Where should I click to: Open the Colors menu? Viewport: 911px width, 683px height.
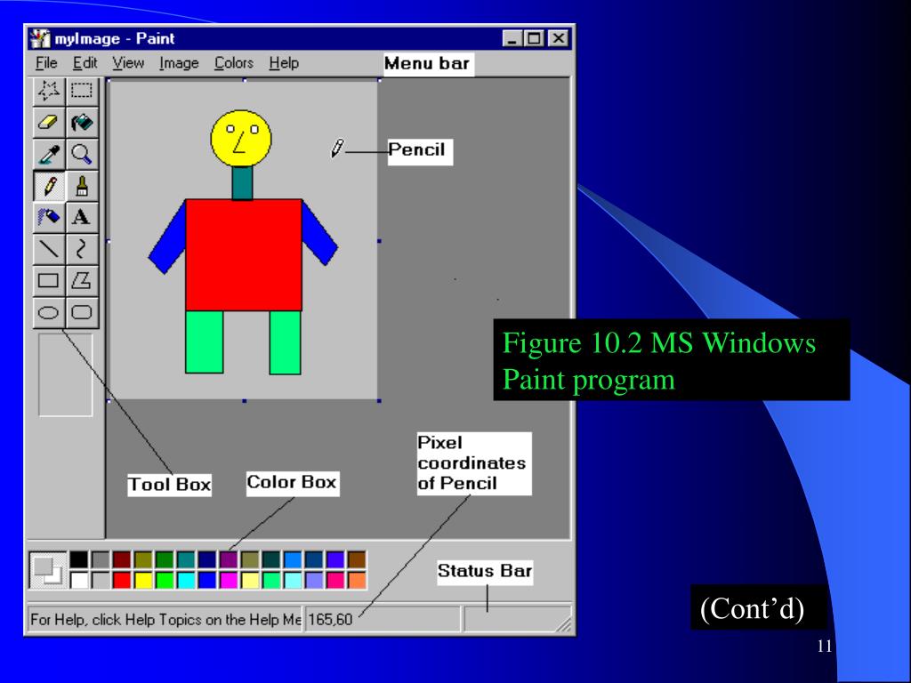coord(234,63)
